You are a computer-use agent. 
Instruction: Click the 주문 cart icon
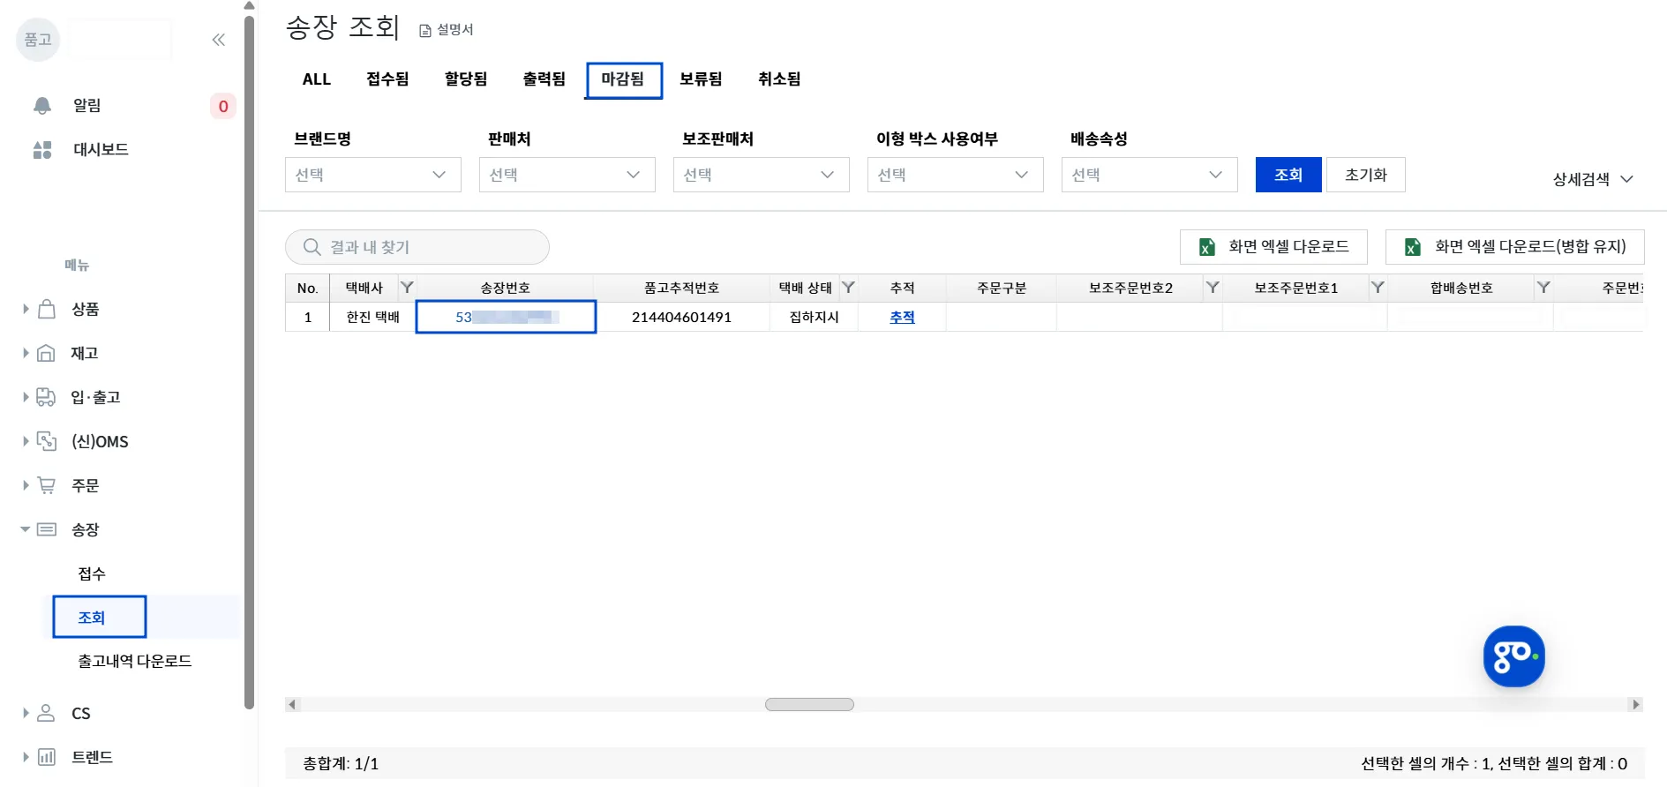(x=47, y=485)
